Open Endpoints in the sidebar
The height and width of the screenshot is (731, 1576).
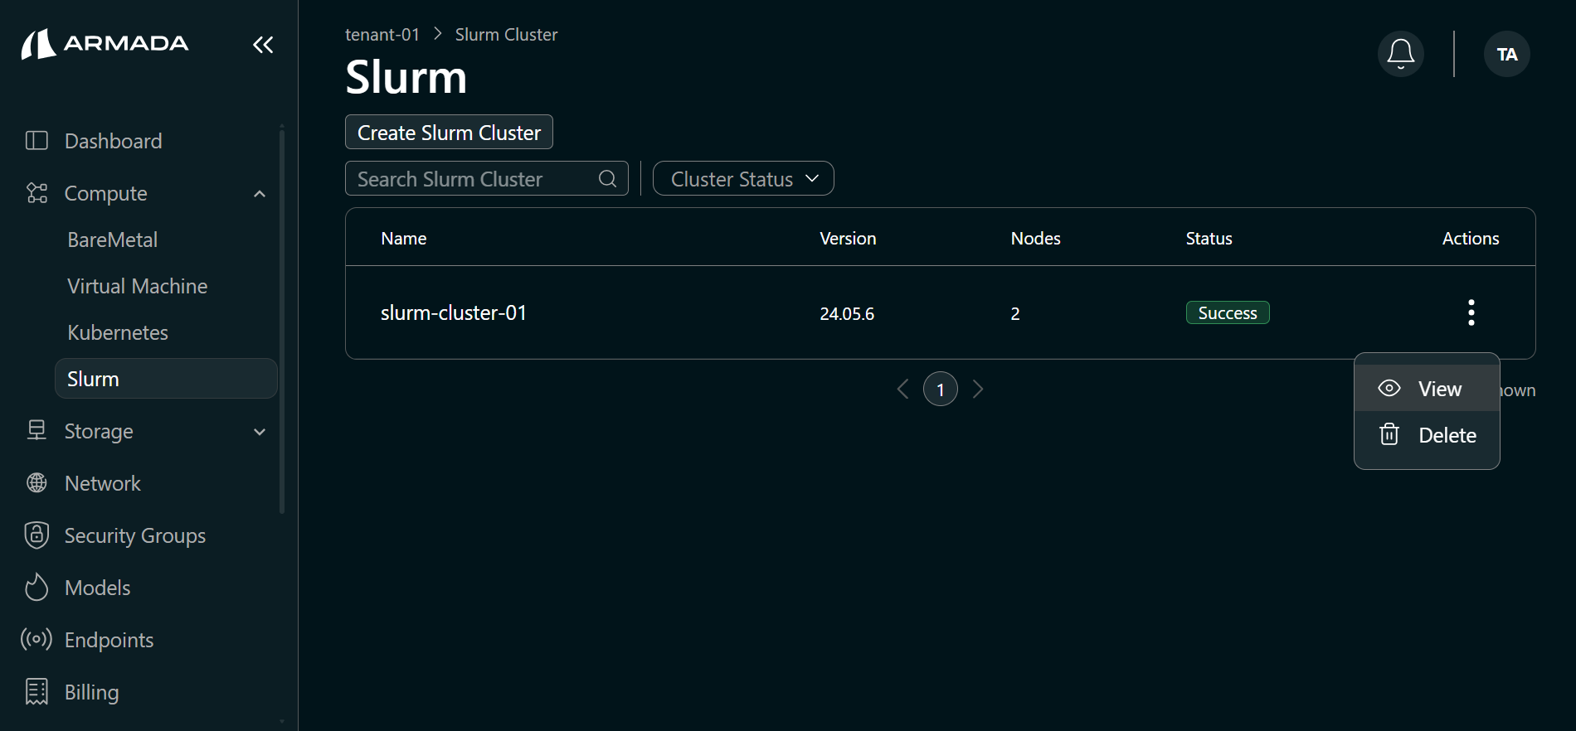click(x=109, y=640)
